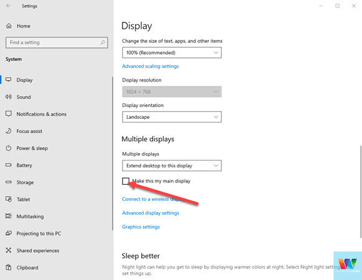362x280 pixels.
Task: Open the Clipboard icon
Action: click(9, 268)
